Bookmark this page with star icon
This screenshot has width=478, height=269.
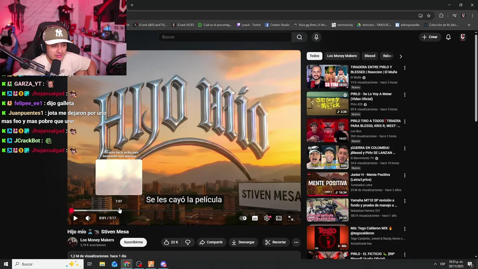429,16
